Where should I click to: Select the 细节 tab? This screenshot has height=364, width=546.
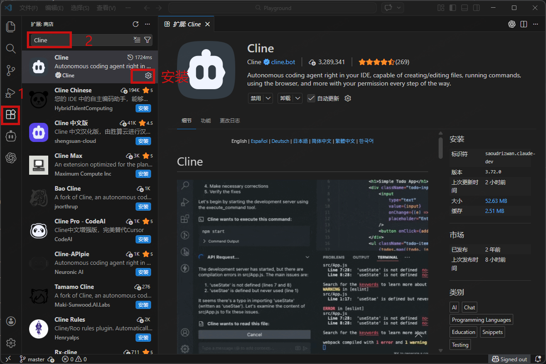click(x=187, y=121)
